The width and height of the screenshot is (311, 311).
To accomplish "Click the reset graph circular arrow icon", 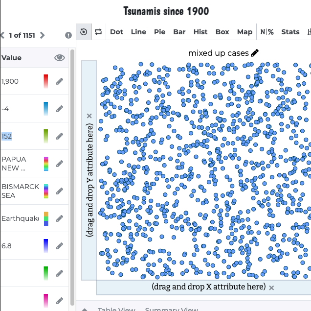I will point(84,32).
